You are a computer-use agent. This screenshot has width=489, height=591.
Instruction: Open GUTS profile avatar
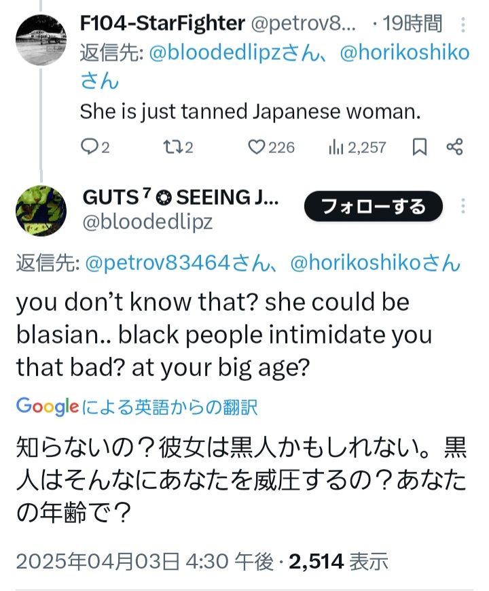pos(41,210)
